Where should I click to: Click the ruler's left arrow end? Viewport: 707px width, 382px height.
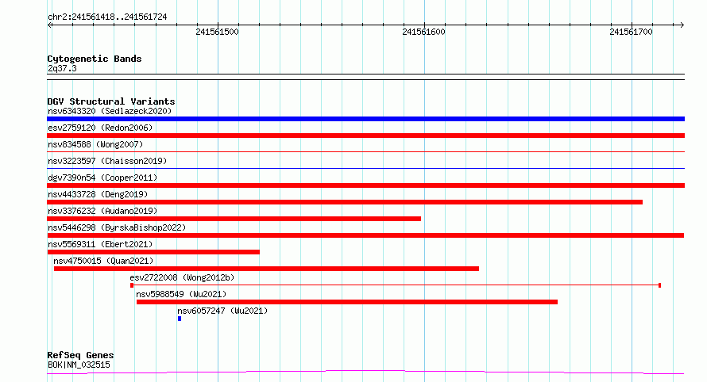pyautogui.click(x=49, y=25)
